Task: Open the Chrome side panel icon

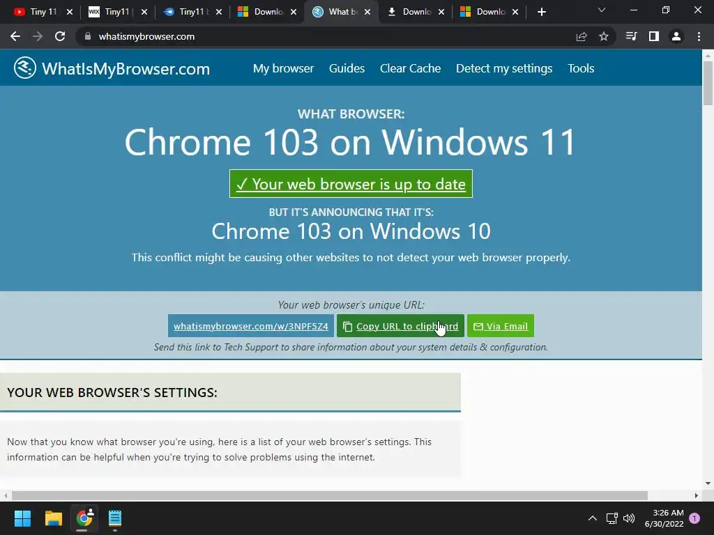Action: 654,36
